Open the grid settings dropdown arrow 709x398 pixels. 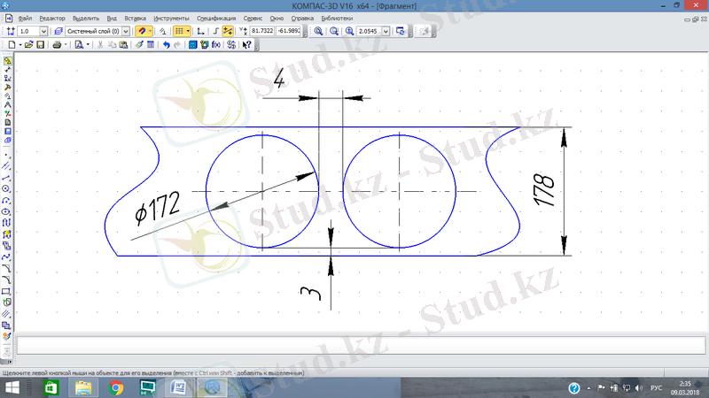click(188, 31)
